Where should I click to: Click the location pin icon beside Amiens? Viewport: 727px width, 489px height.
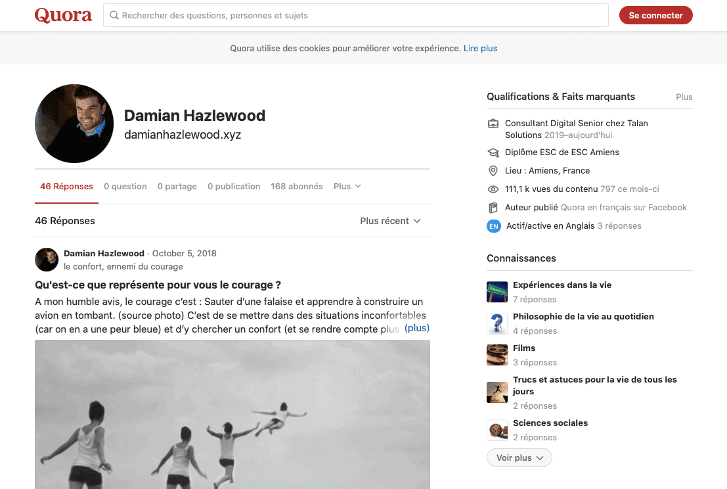(x=493, y=171)
